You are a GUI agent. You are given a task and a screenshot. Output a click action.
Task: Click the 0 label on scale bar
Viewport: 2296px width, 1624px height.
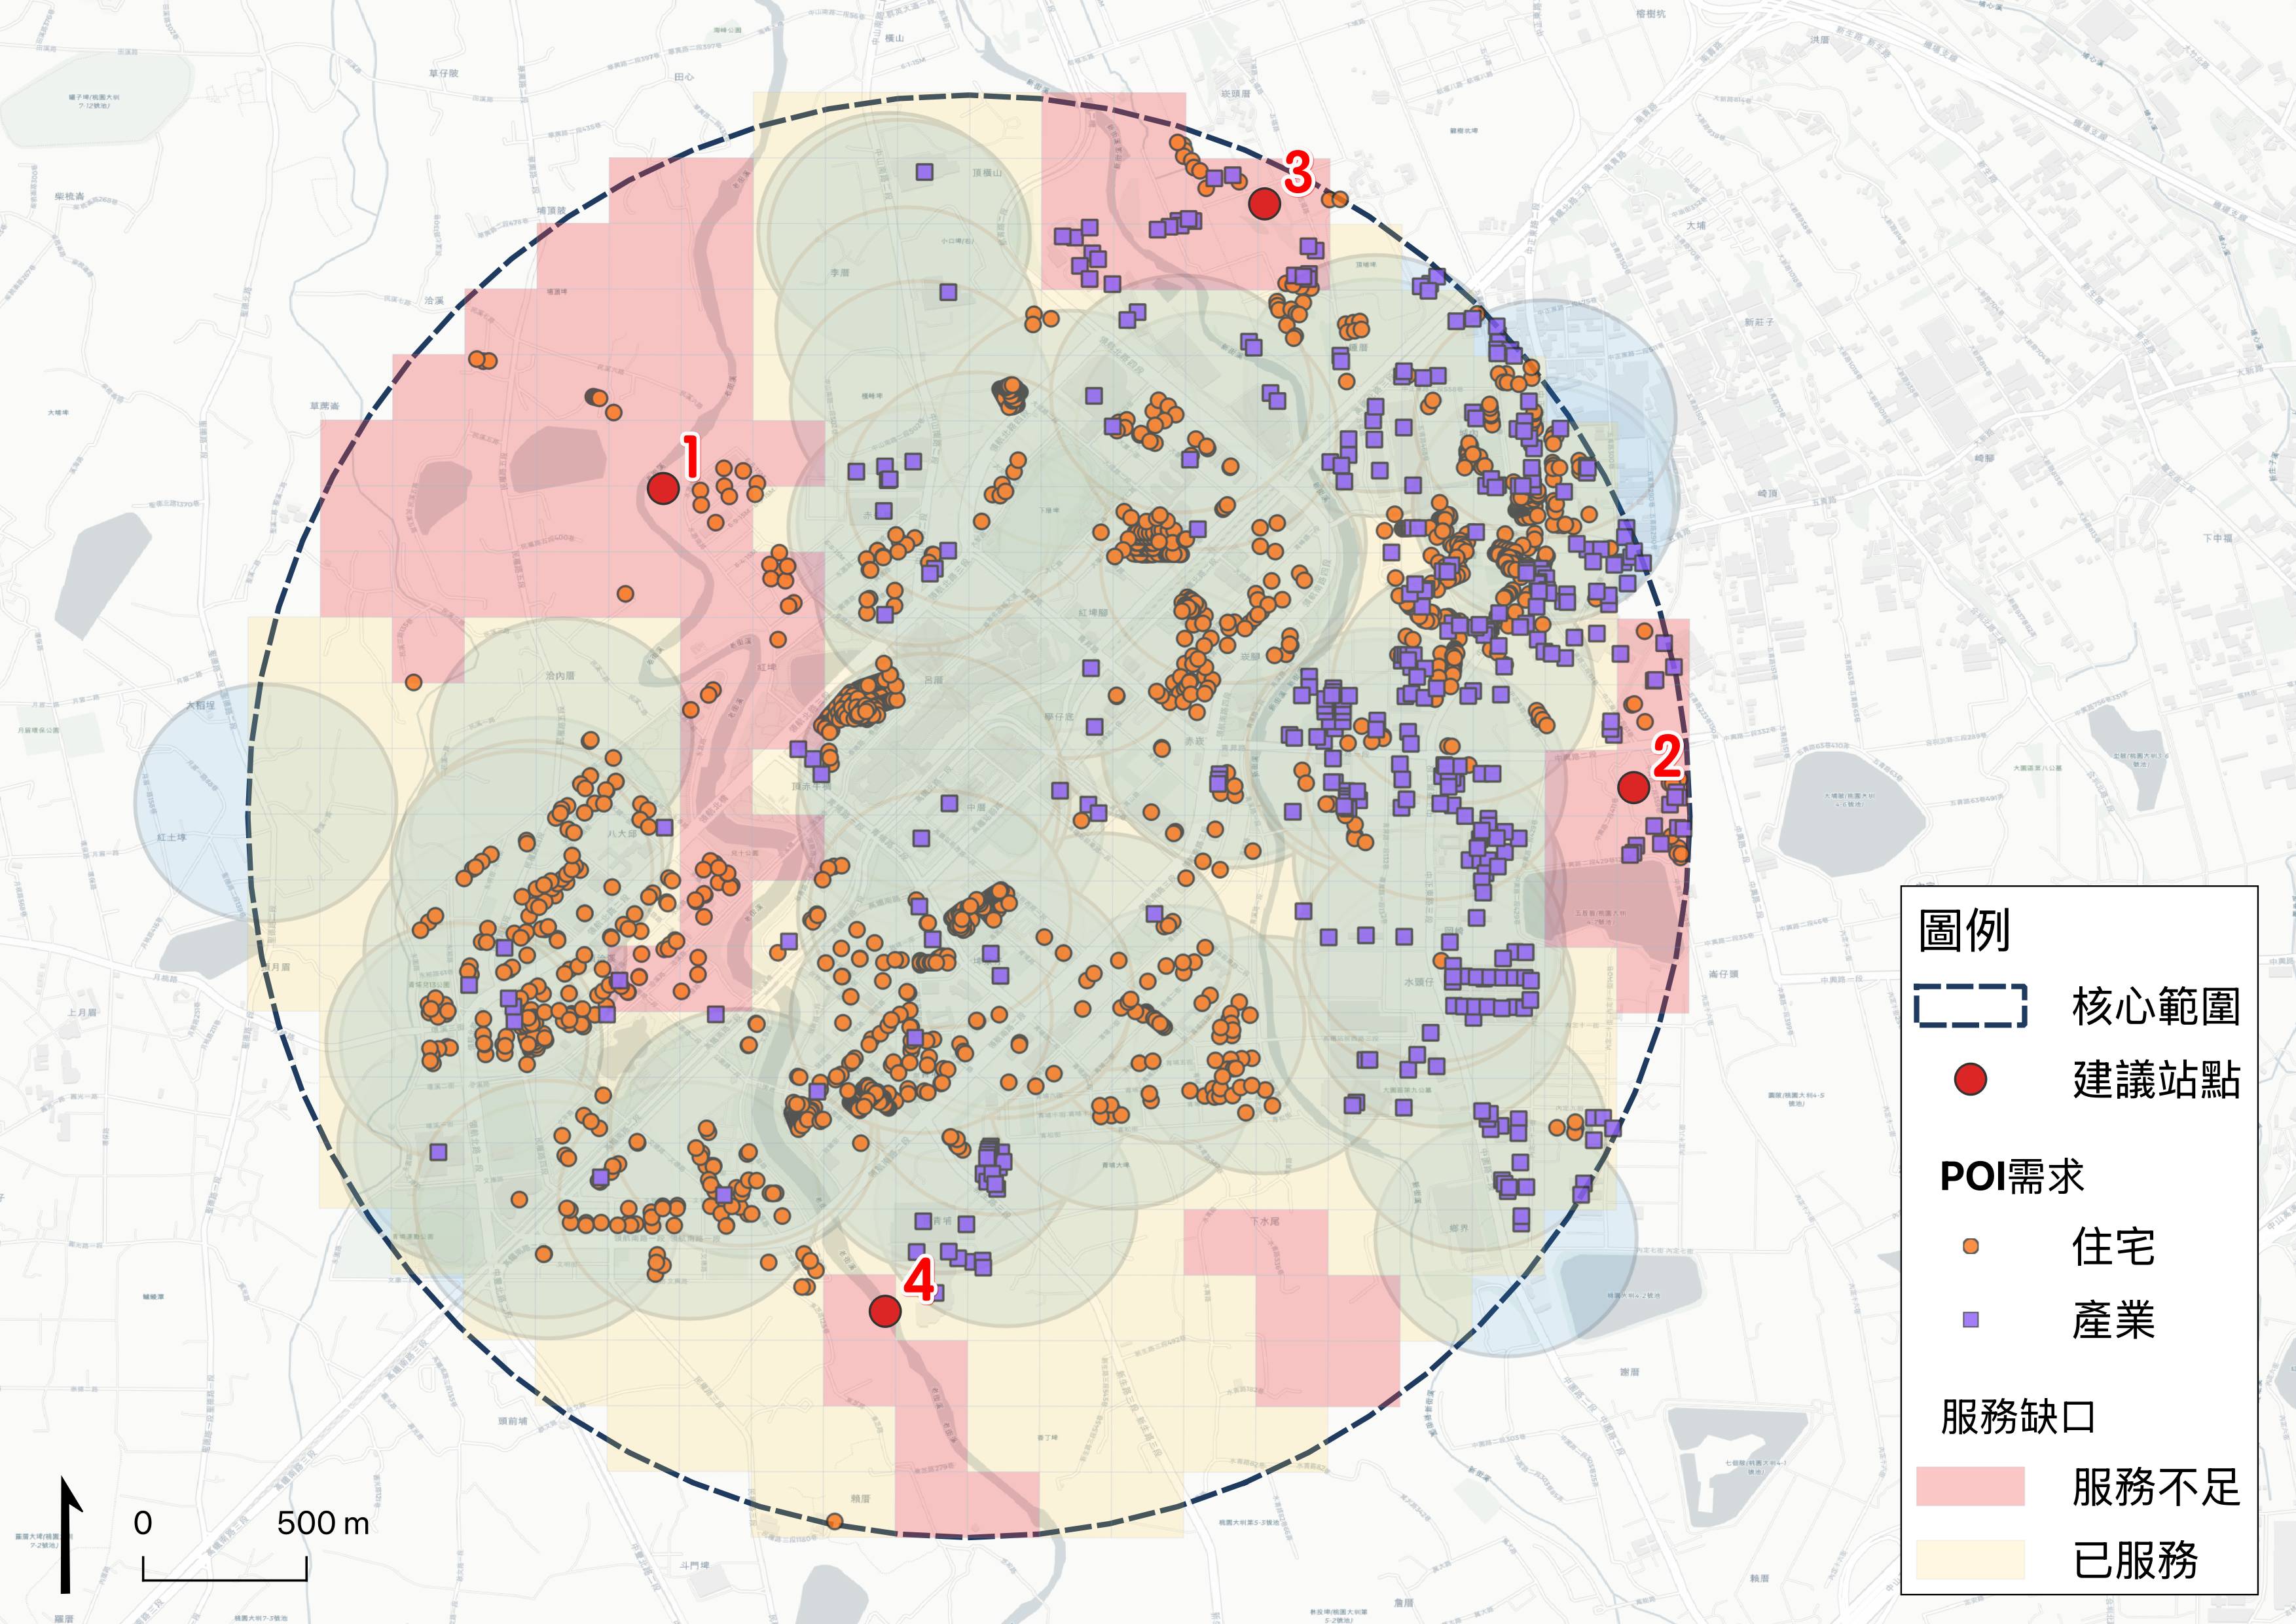tap(143, 1523)
